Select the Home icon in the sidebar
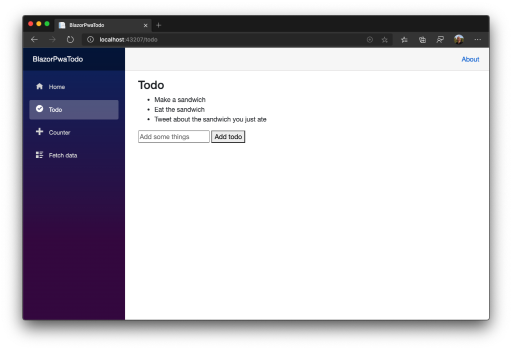The width and height of the screenshot is (512, 350). click(x=39, y=86)
